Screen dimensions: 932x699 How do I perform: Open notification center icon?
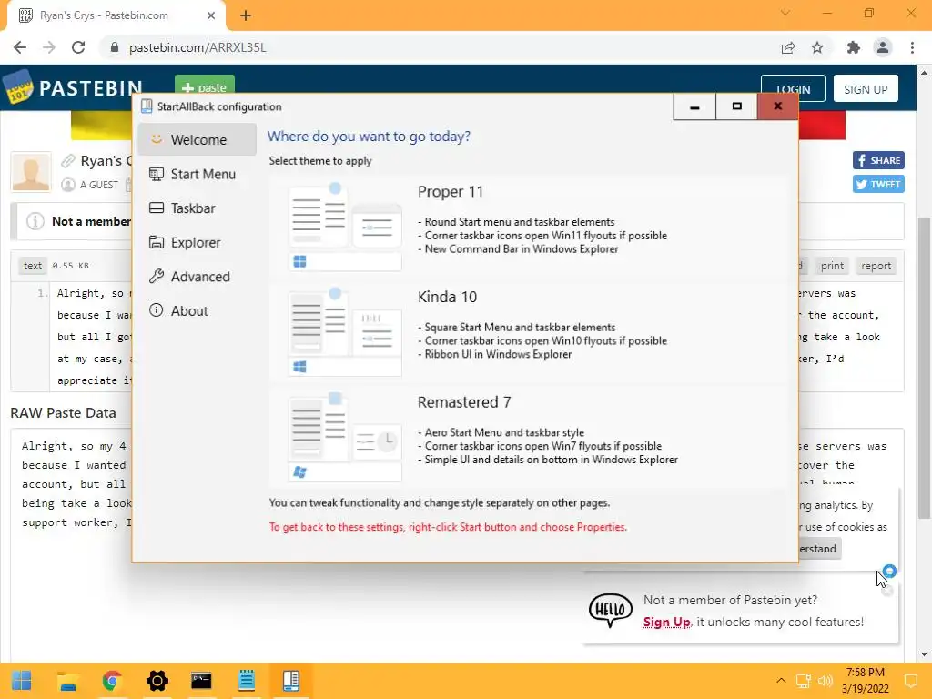910,681
